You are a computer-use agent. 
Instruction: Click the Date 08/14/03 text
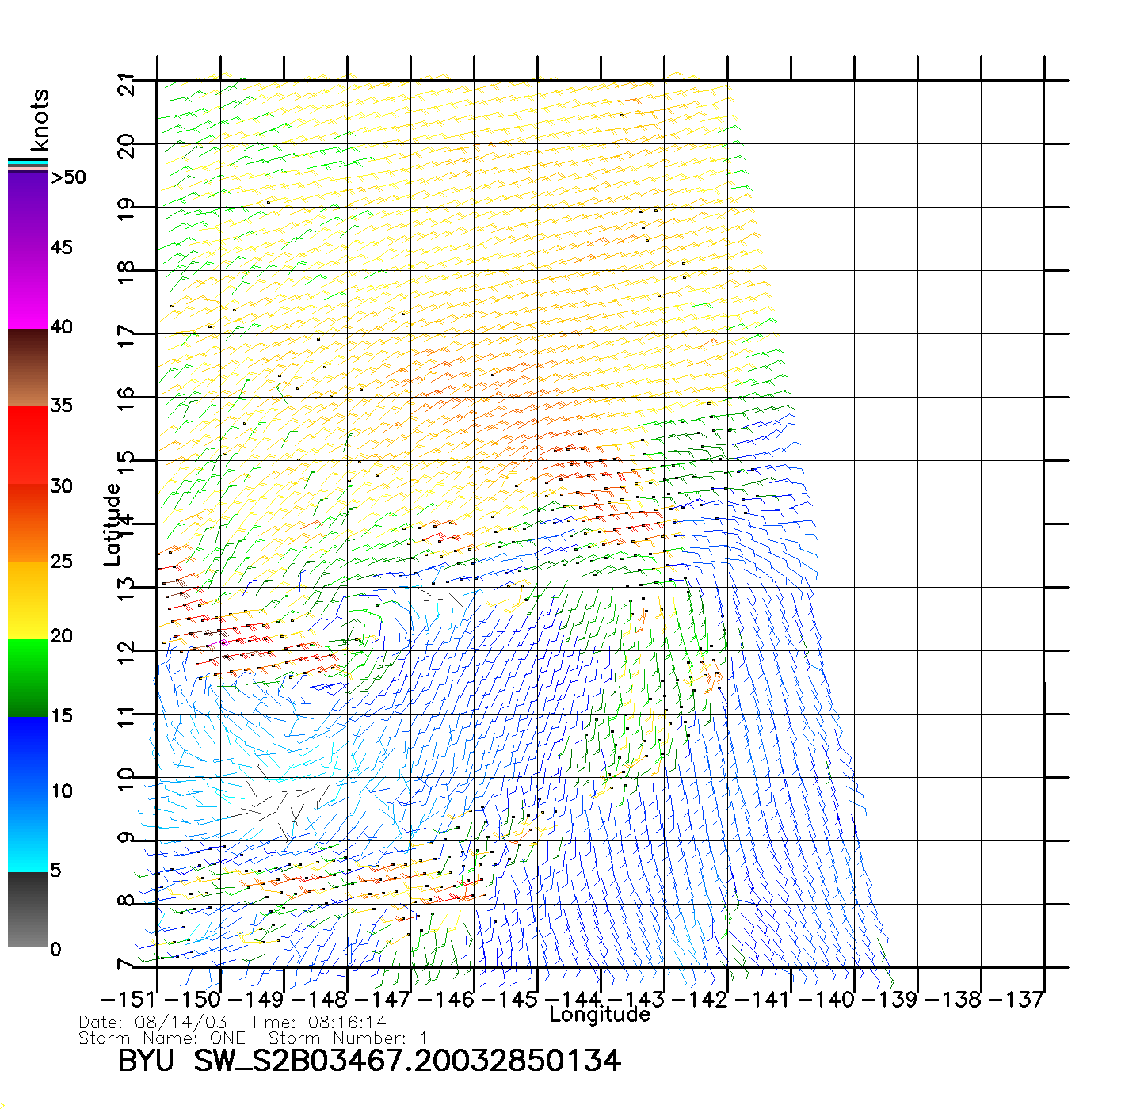tap(153, 1023)
